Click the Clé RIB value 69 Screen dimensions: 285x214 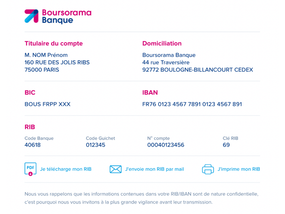point(226,145)
